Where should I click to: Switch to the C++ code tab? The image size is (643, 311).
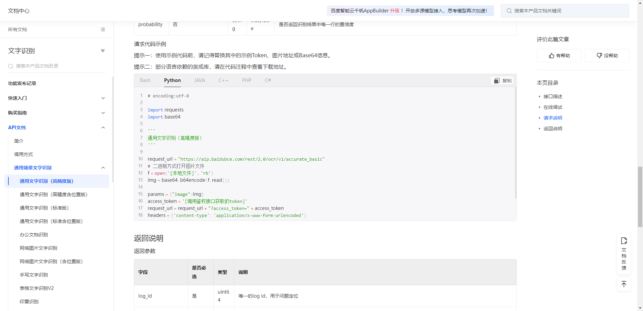pos(223,80)
